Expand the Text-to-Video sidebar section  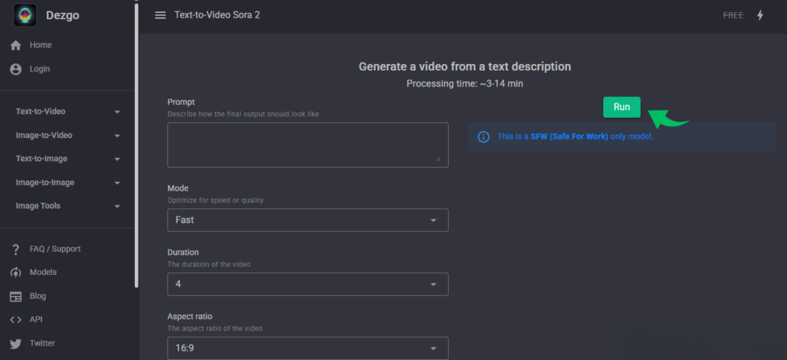coord(67,111)
